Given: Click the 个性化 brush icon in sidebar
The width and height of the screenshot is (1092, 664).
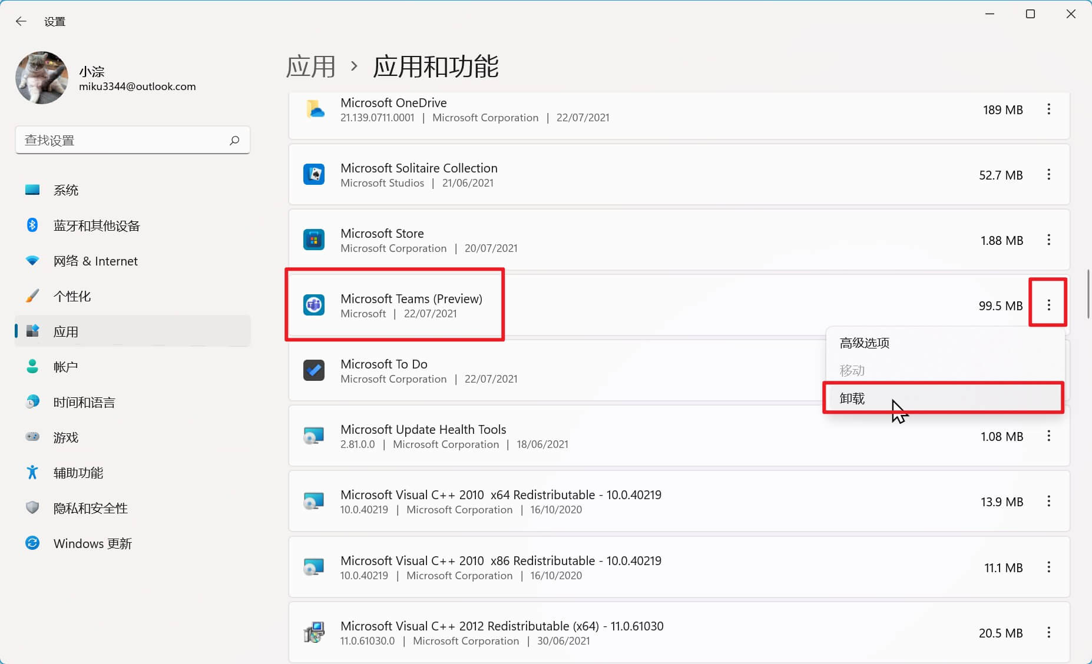Looking at the screenshot, I should pyautogui.click(x=32, y=296).
